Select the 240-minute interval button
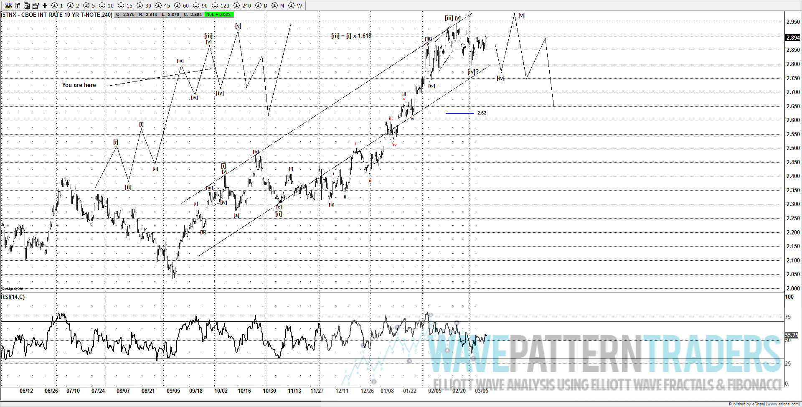802x407 pixels. (x=242, y=5)
